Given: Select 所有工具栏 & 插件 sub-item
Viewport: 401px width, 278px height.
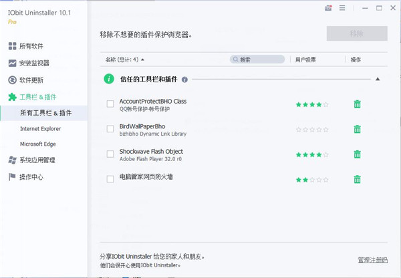Looking at the screenshot, I should click(44, 113).
